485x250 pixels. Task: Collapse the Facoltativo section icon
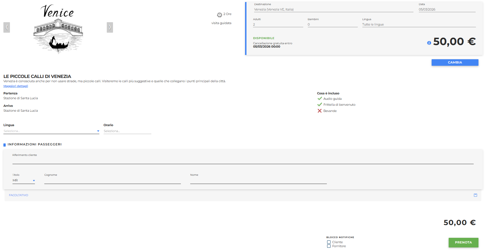[475, 195]
